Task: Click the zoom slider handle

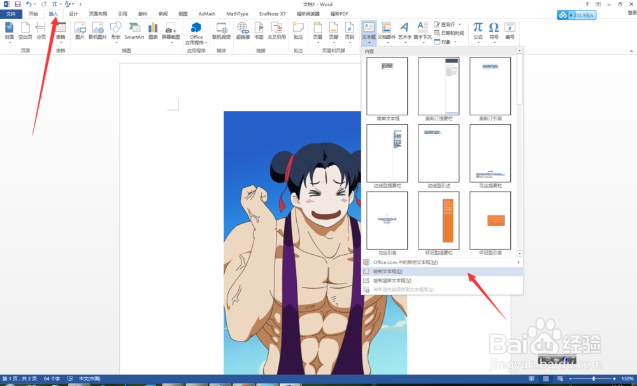Action: click(x=594, y=379)
